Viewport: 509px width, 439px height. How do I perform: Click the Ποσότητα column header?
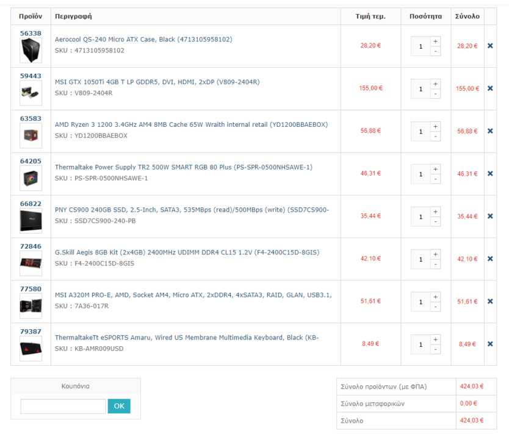coord(425,16)
